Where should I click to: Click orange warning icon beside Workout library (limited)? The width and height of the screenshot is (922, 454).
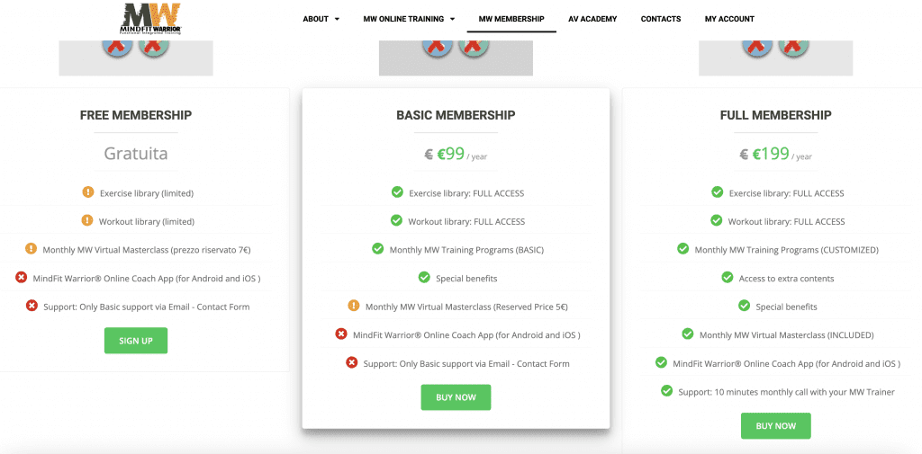(87, 221)
